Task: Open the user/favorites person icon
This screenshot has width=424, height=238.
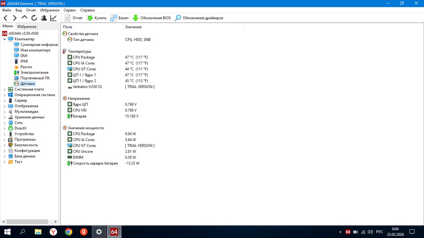Action: (x=44, y=18)
